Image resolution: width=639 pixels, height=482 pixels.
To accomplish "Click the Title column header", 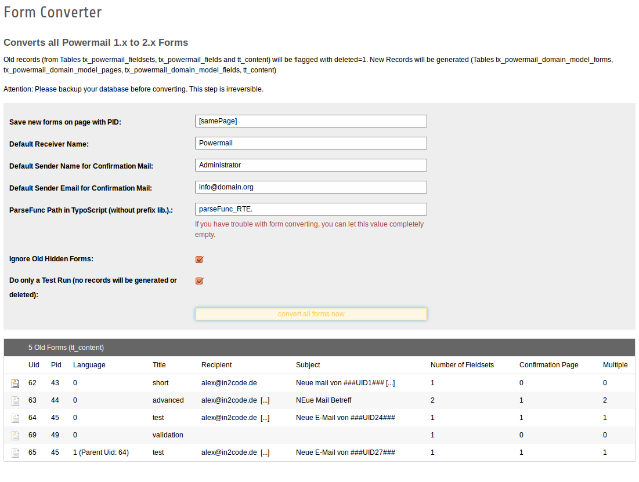I will pos(160,365).
